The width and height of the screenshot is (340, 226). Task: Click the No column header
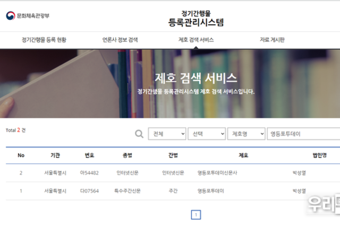pos(21,155)
